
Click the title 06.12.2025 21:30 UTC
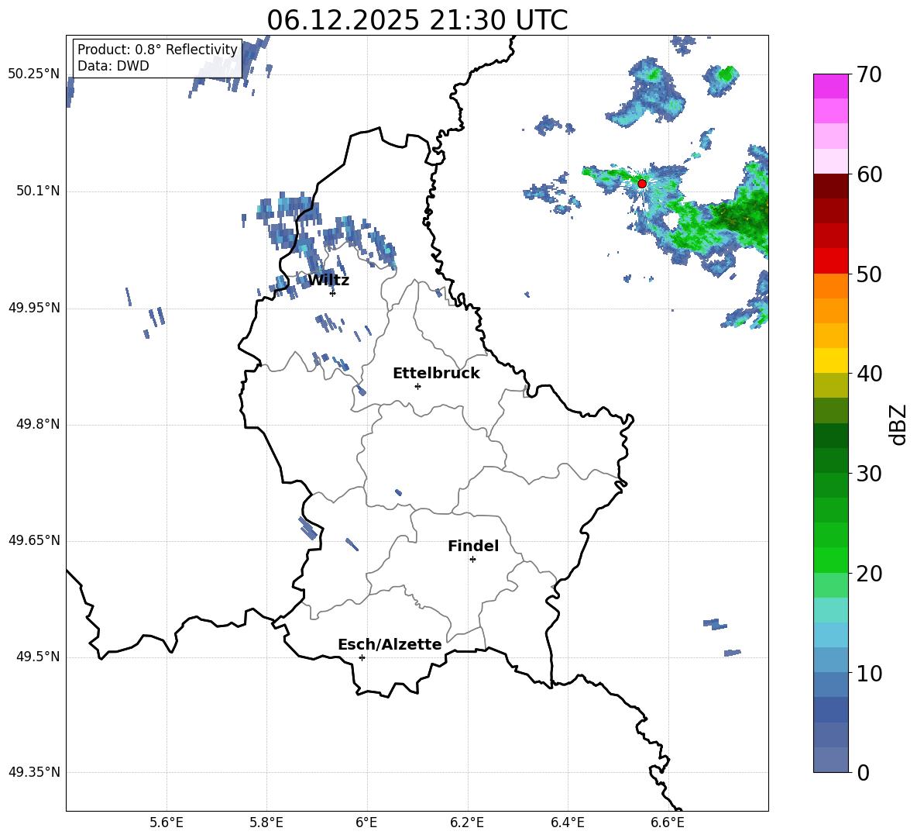coord(417,20)
